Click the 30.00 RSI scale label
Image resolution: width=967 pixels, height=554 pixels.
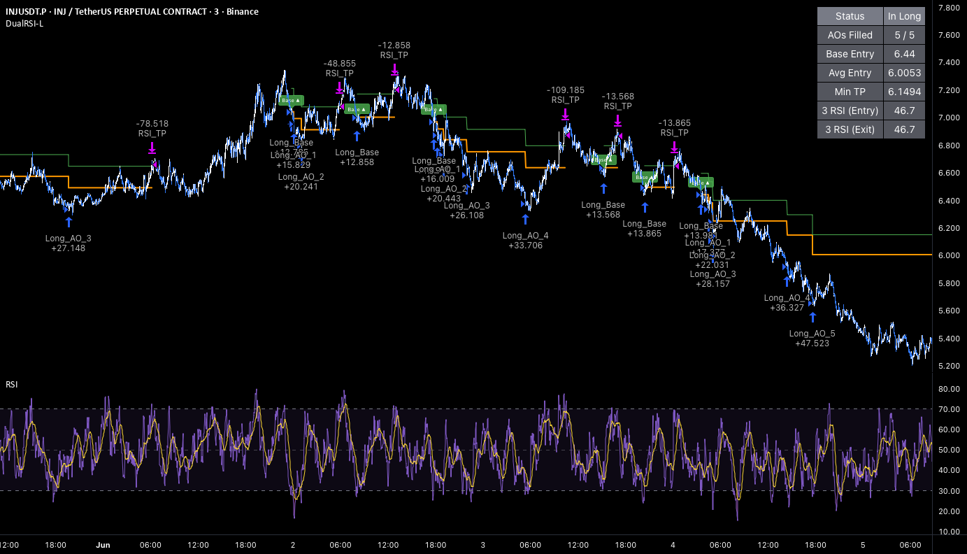[948, 491]
